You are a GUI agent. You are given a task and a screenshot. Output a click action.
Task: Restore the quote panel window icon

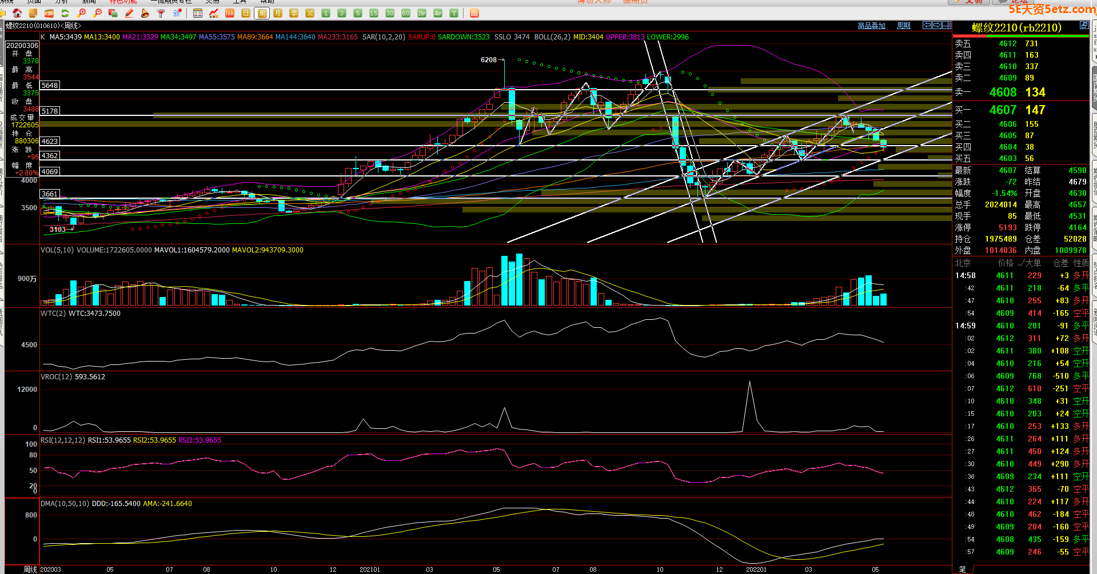1084,26
